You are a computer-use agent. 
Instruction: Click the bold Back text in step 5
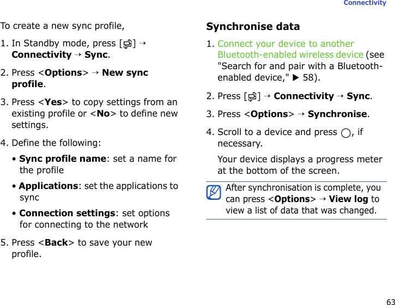pos(57,243)
